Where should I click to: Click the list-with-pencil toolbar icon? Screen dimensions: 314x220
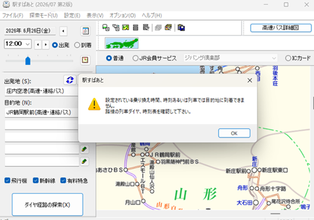coord(146,27)
